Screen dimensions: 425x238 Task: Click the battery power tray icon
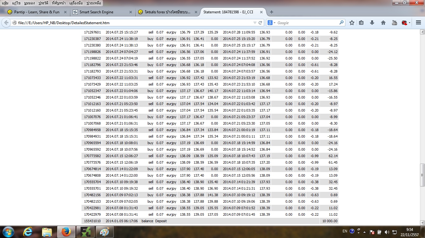click(x=380, y=232)
